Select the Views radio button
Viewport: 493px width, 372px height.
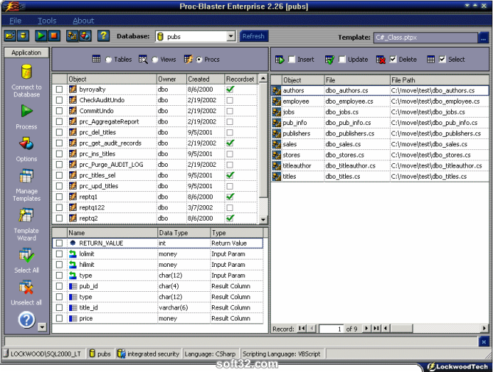click(155, 60)
